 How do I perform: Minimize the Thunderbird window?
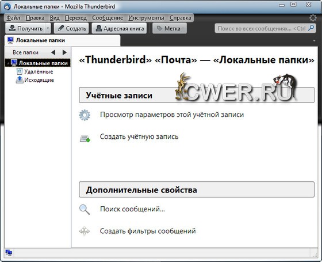click(282, 5)
